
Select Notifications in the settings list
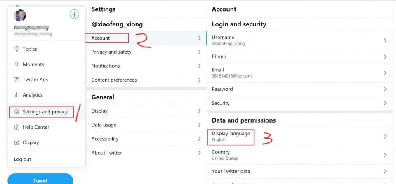click(x=106, y=66)
